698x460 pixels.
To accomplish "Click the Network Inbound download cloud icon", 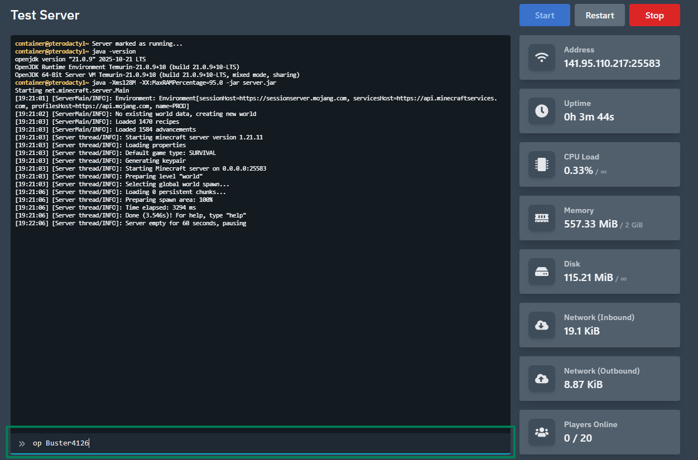I will 541,325.
